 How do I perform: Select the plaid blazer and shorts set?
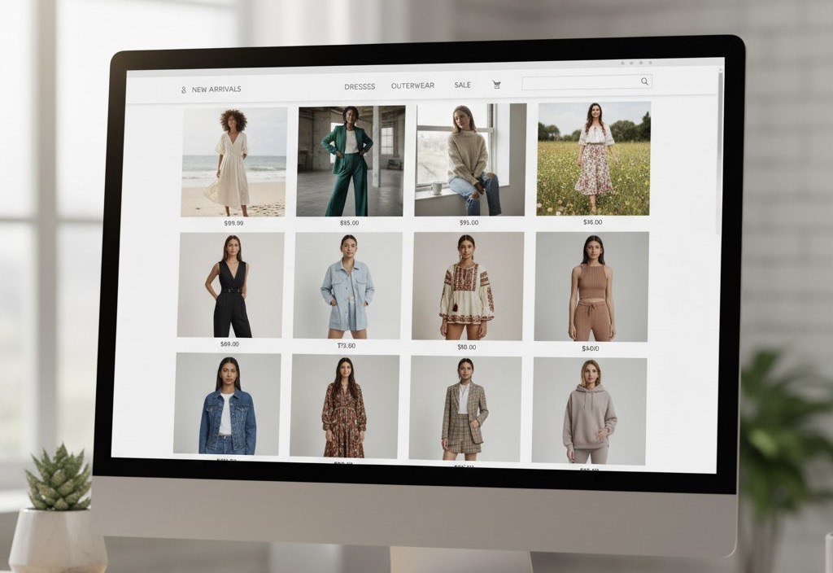tap(464, 408)
